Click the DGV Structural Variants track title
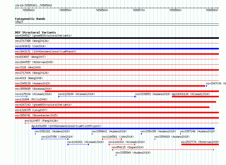The width and height of the screenshot is (226, 165). (x=36, y=32)
